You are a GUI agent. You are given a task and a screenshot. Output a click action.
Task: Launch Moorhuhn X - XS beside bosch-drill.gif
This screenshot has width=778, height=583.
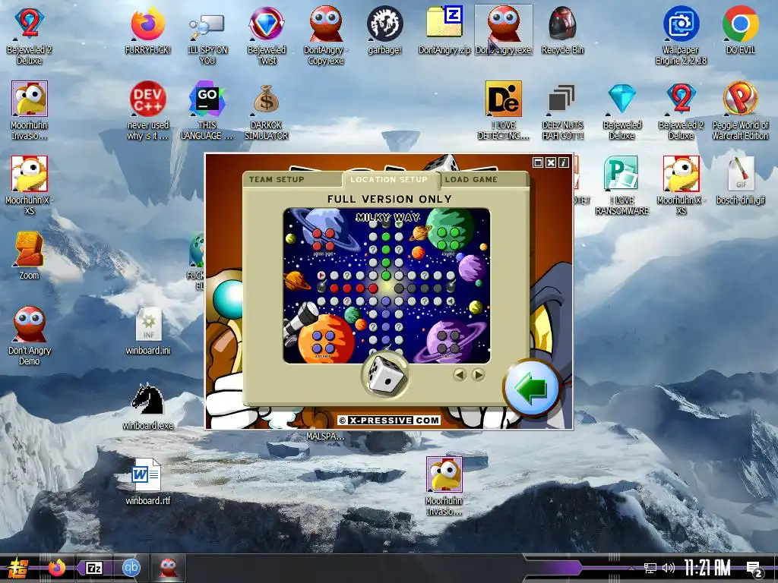[681, 186]
